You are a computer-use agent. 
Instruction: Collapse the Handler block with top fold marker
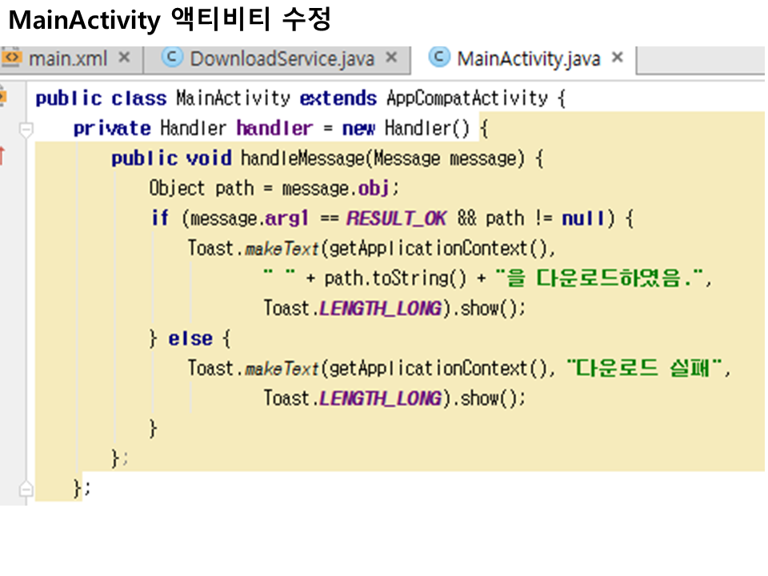(x=27, y=129)
